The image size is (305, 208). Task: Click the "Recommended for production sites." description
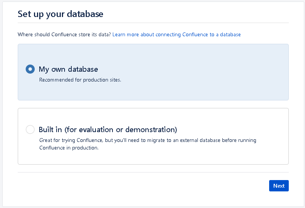click(80, 80)
